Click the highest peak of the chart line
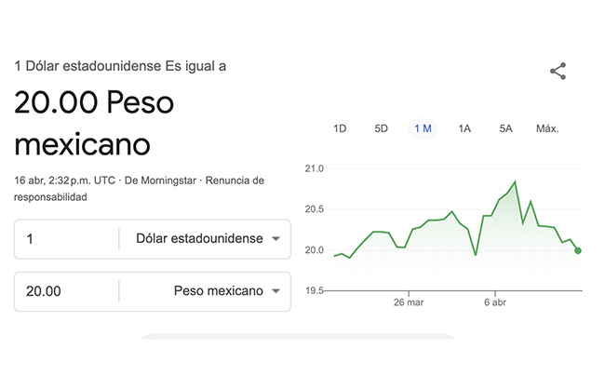 pyautogui.click(x=515, y=181)
